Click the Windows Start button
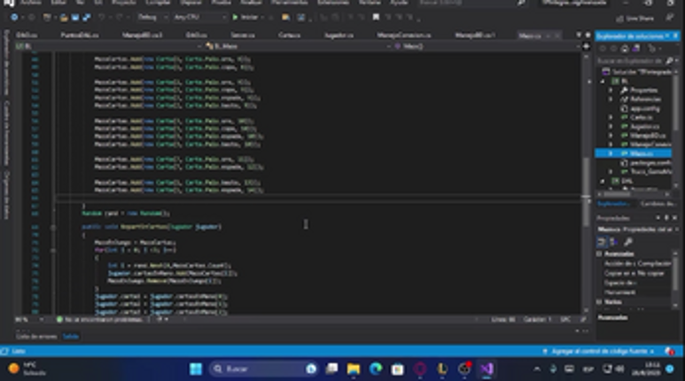The width and height of the screenshot is (685, 381). coord(196,369)
